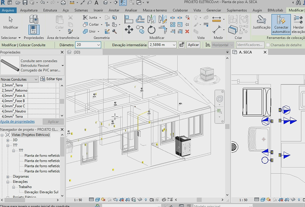Click the Propriedades palette icon in ribbon
305x207 pixels.
[x=33, y=29]
